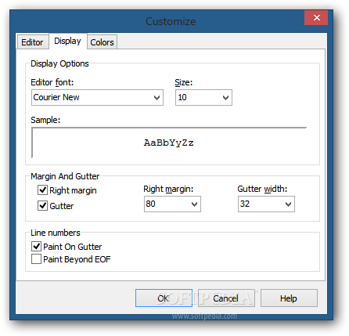This screenshot has height=336, width=349.
Task: Expand the Size dropdown arrow
Action: [x=225, y=98]
